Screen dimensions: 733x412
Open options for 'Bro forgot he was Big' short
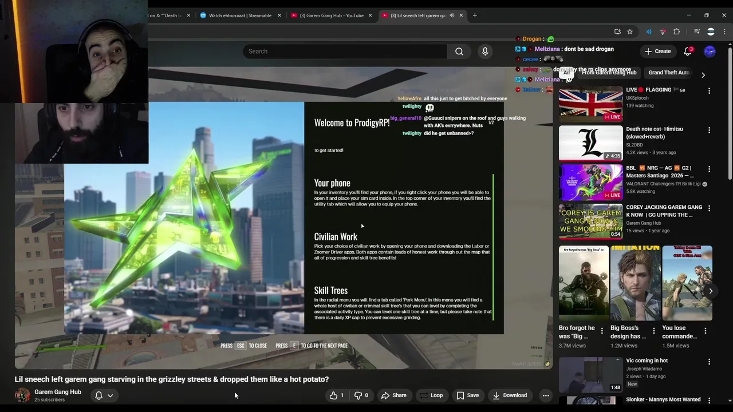(x=602, y=331)
